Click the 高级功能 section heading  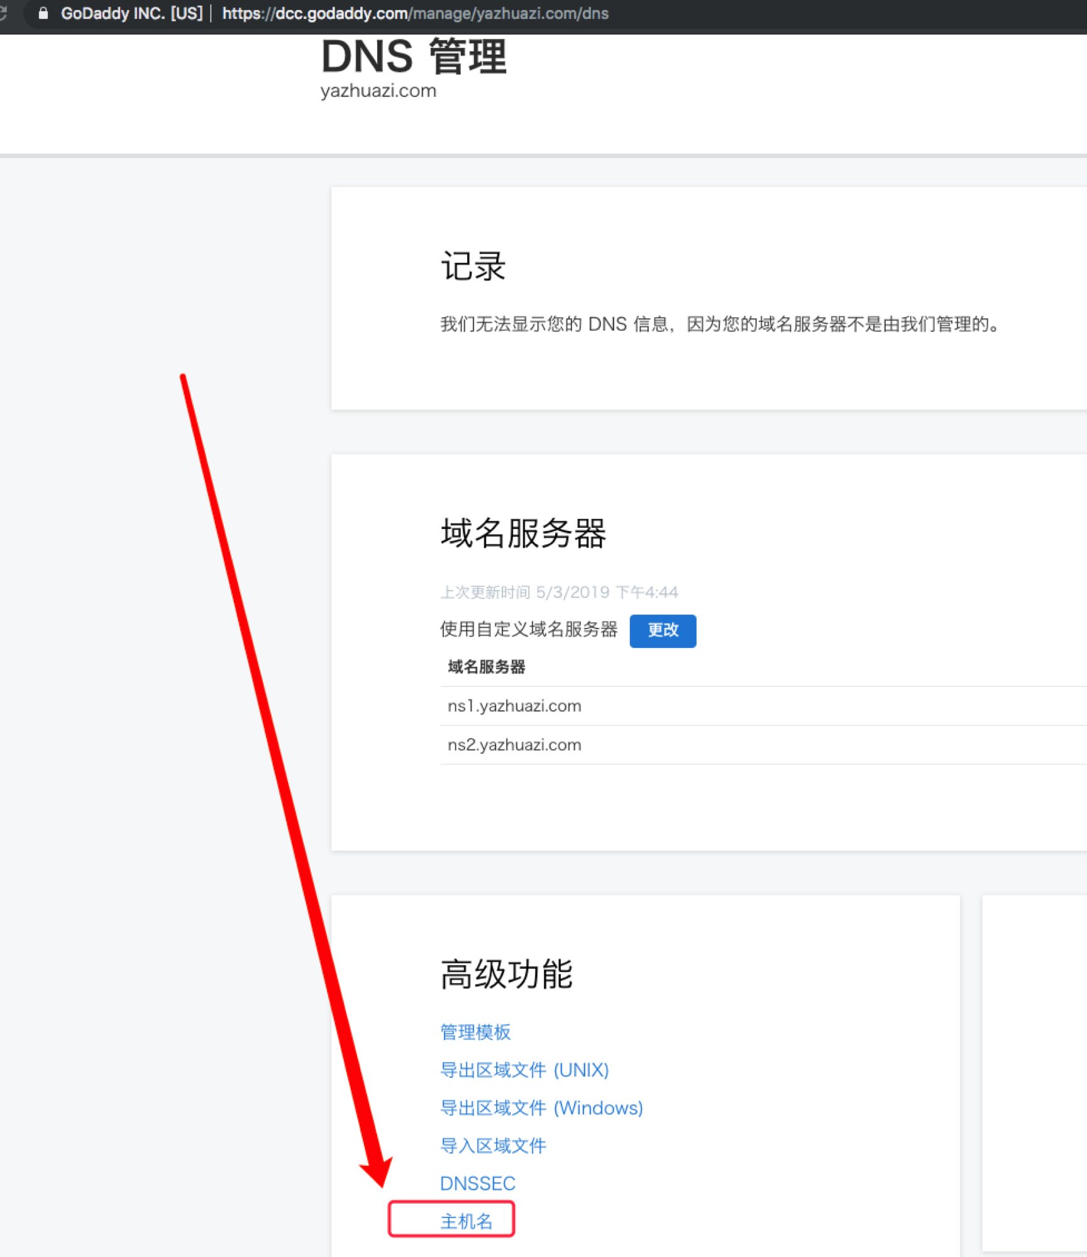(x=506, y=975)
